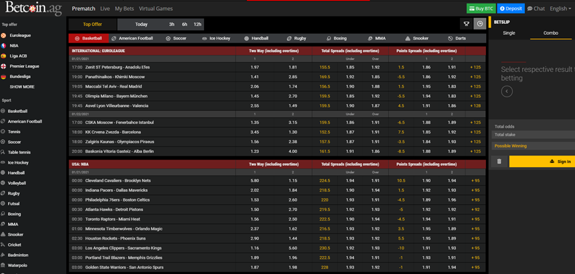Expand +95 markets for Golden State Warriors
The width and height of the screenshot is (575, 274).
click(x=475, y=267)
